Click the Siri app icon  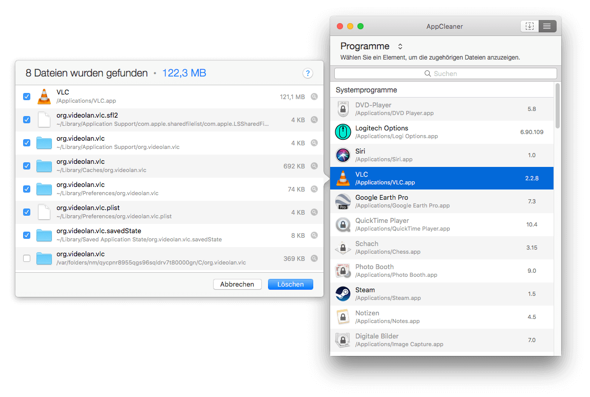pyautogui.click(x=343, y=155)
